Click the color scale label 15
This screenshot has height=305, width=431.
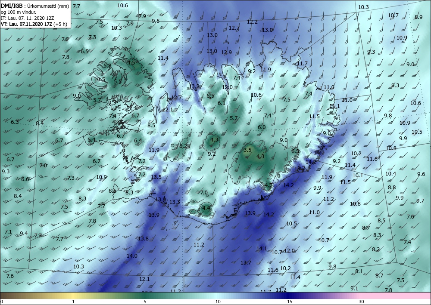click(290, 302)
